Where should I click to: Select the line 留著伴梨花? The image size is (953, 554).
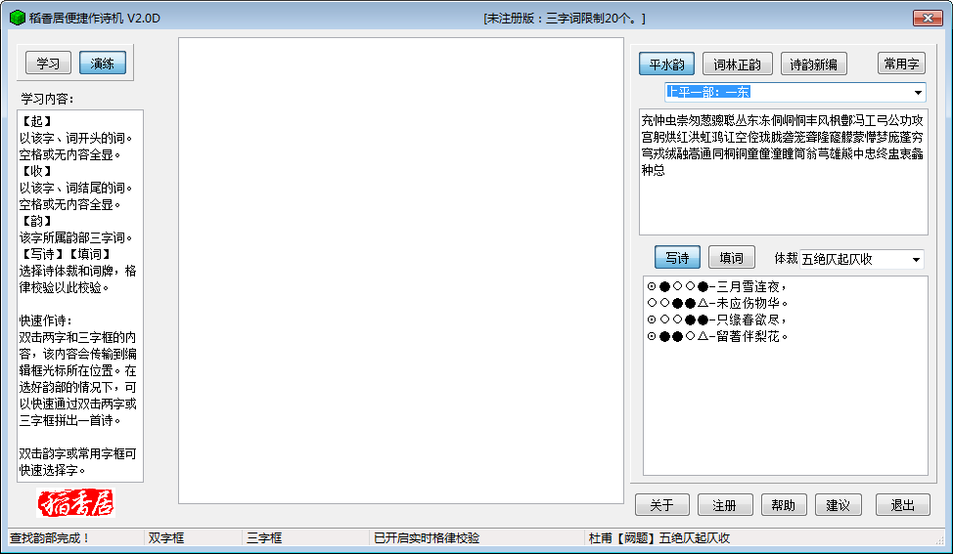point(718,335)
